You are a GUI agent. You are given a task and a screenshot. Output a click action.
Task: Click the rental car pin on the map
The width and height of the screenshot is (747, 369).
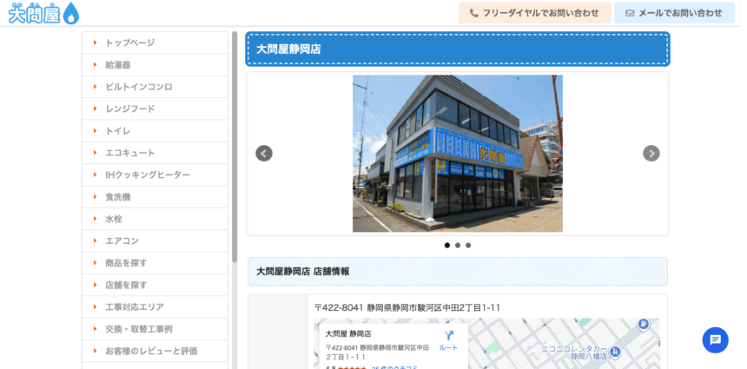(x=615, y=352)
